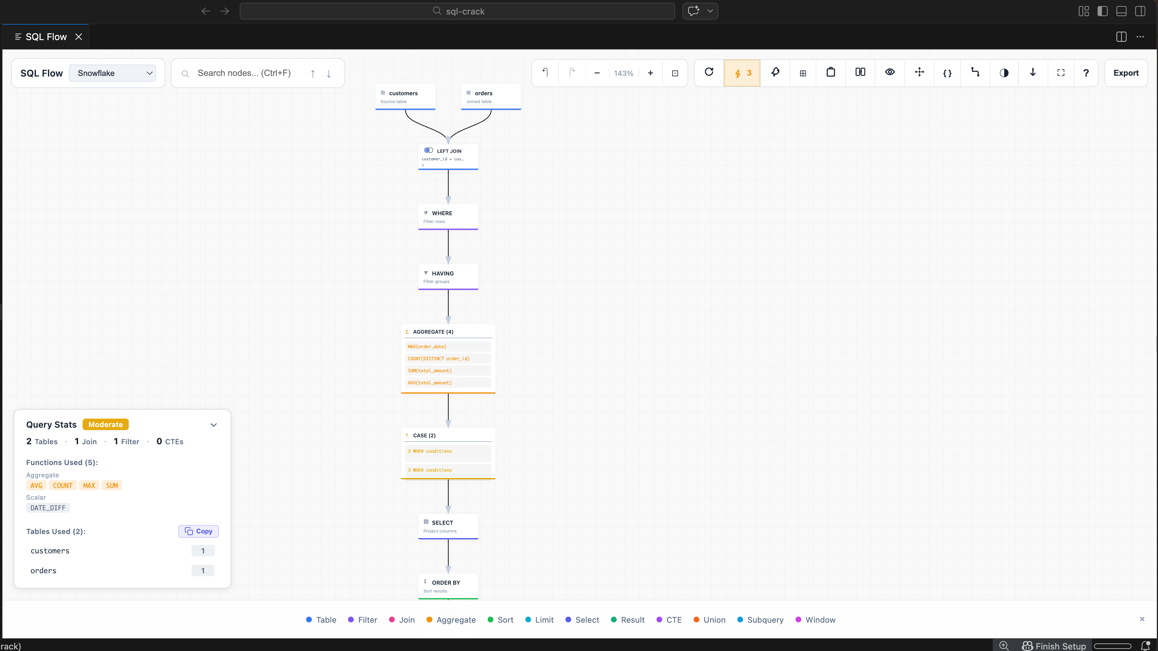The image size is (1158, 651).
Task: Toggle the contrast theme icon
Action: click(1004, 72)
